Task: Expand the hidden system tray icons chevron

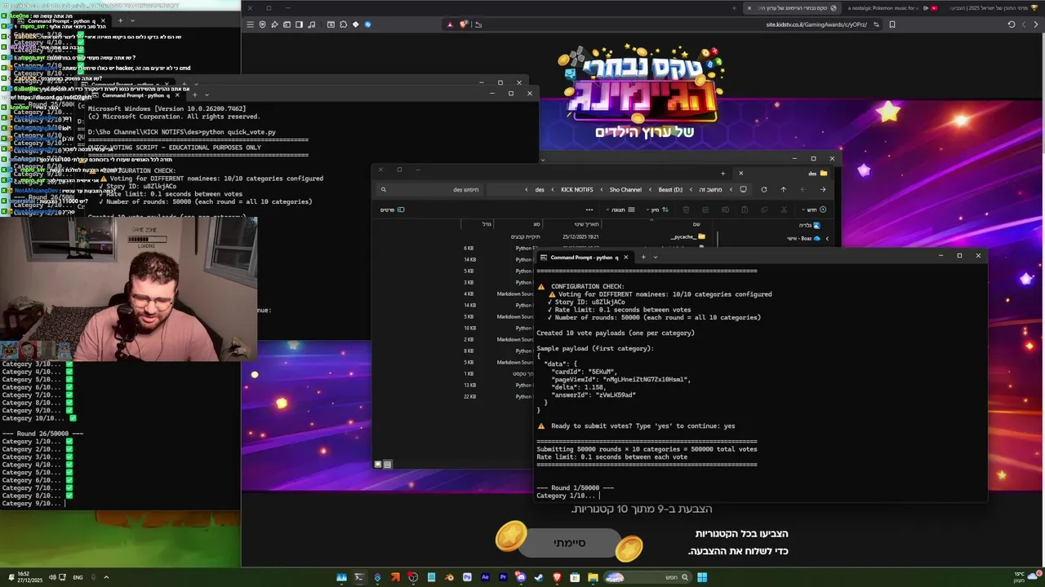Action: 105,577
